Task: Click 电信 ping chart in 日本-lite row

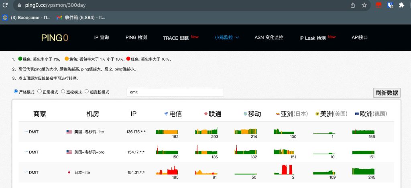Action: click(x=167, y=170)
